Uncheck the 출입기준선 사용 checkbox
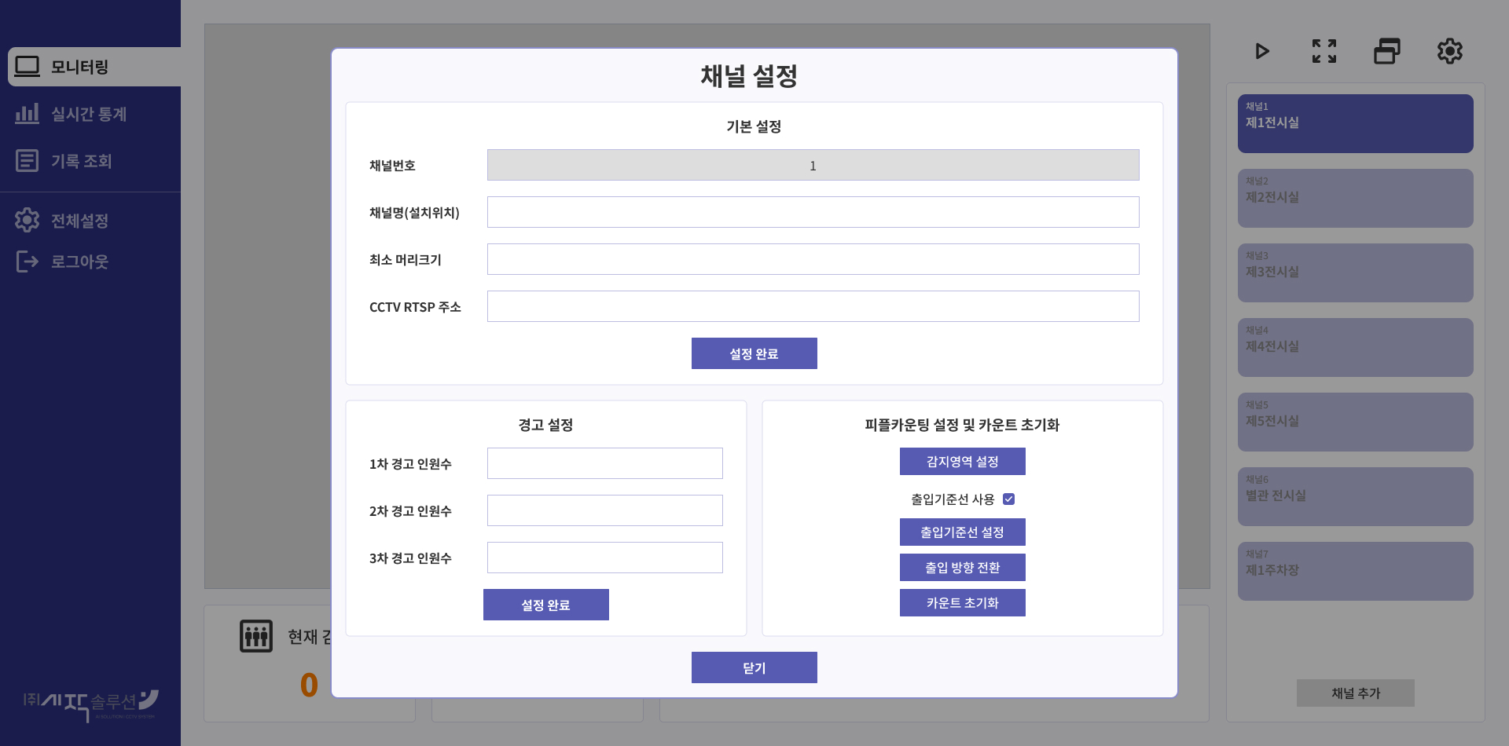The image size is (1509, 746). point(1009,499)
